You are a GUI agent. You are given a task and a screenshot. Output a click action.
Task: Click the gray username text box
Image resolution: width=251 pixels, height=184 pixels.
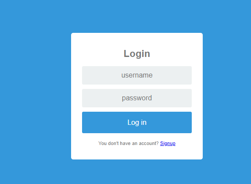coord(137,75)
